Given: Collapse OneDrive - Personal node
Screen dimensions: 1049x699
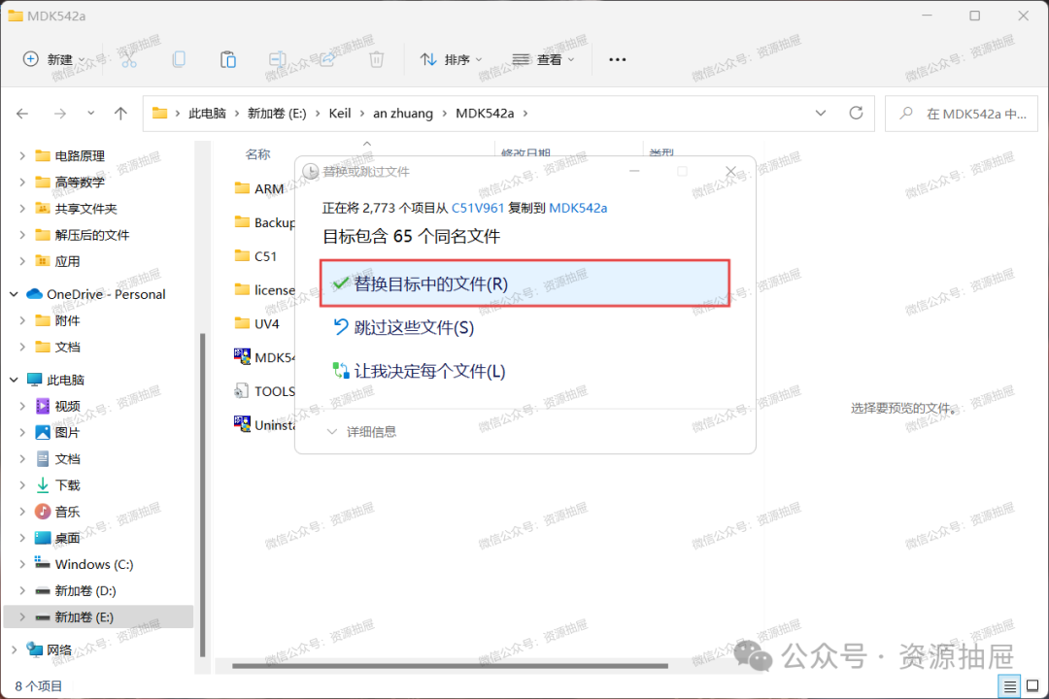Looking at the screenshot, I should [x=14, y=294].
